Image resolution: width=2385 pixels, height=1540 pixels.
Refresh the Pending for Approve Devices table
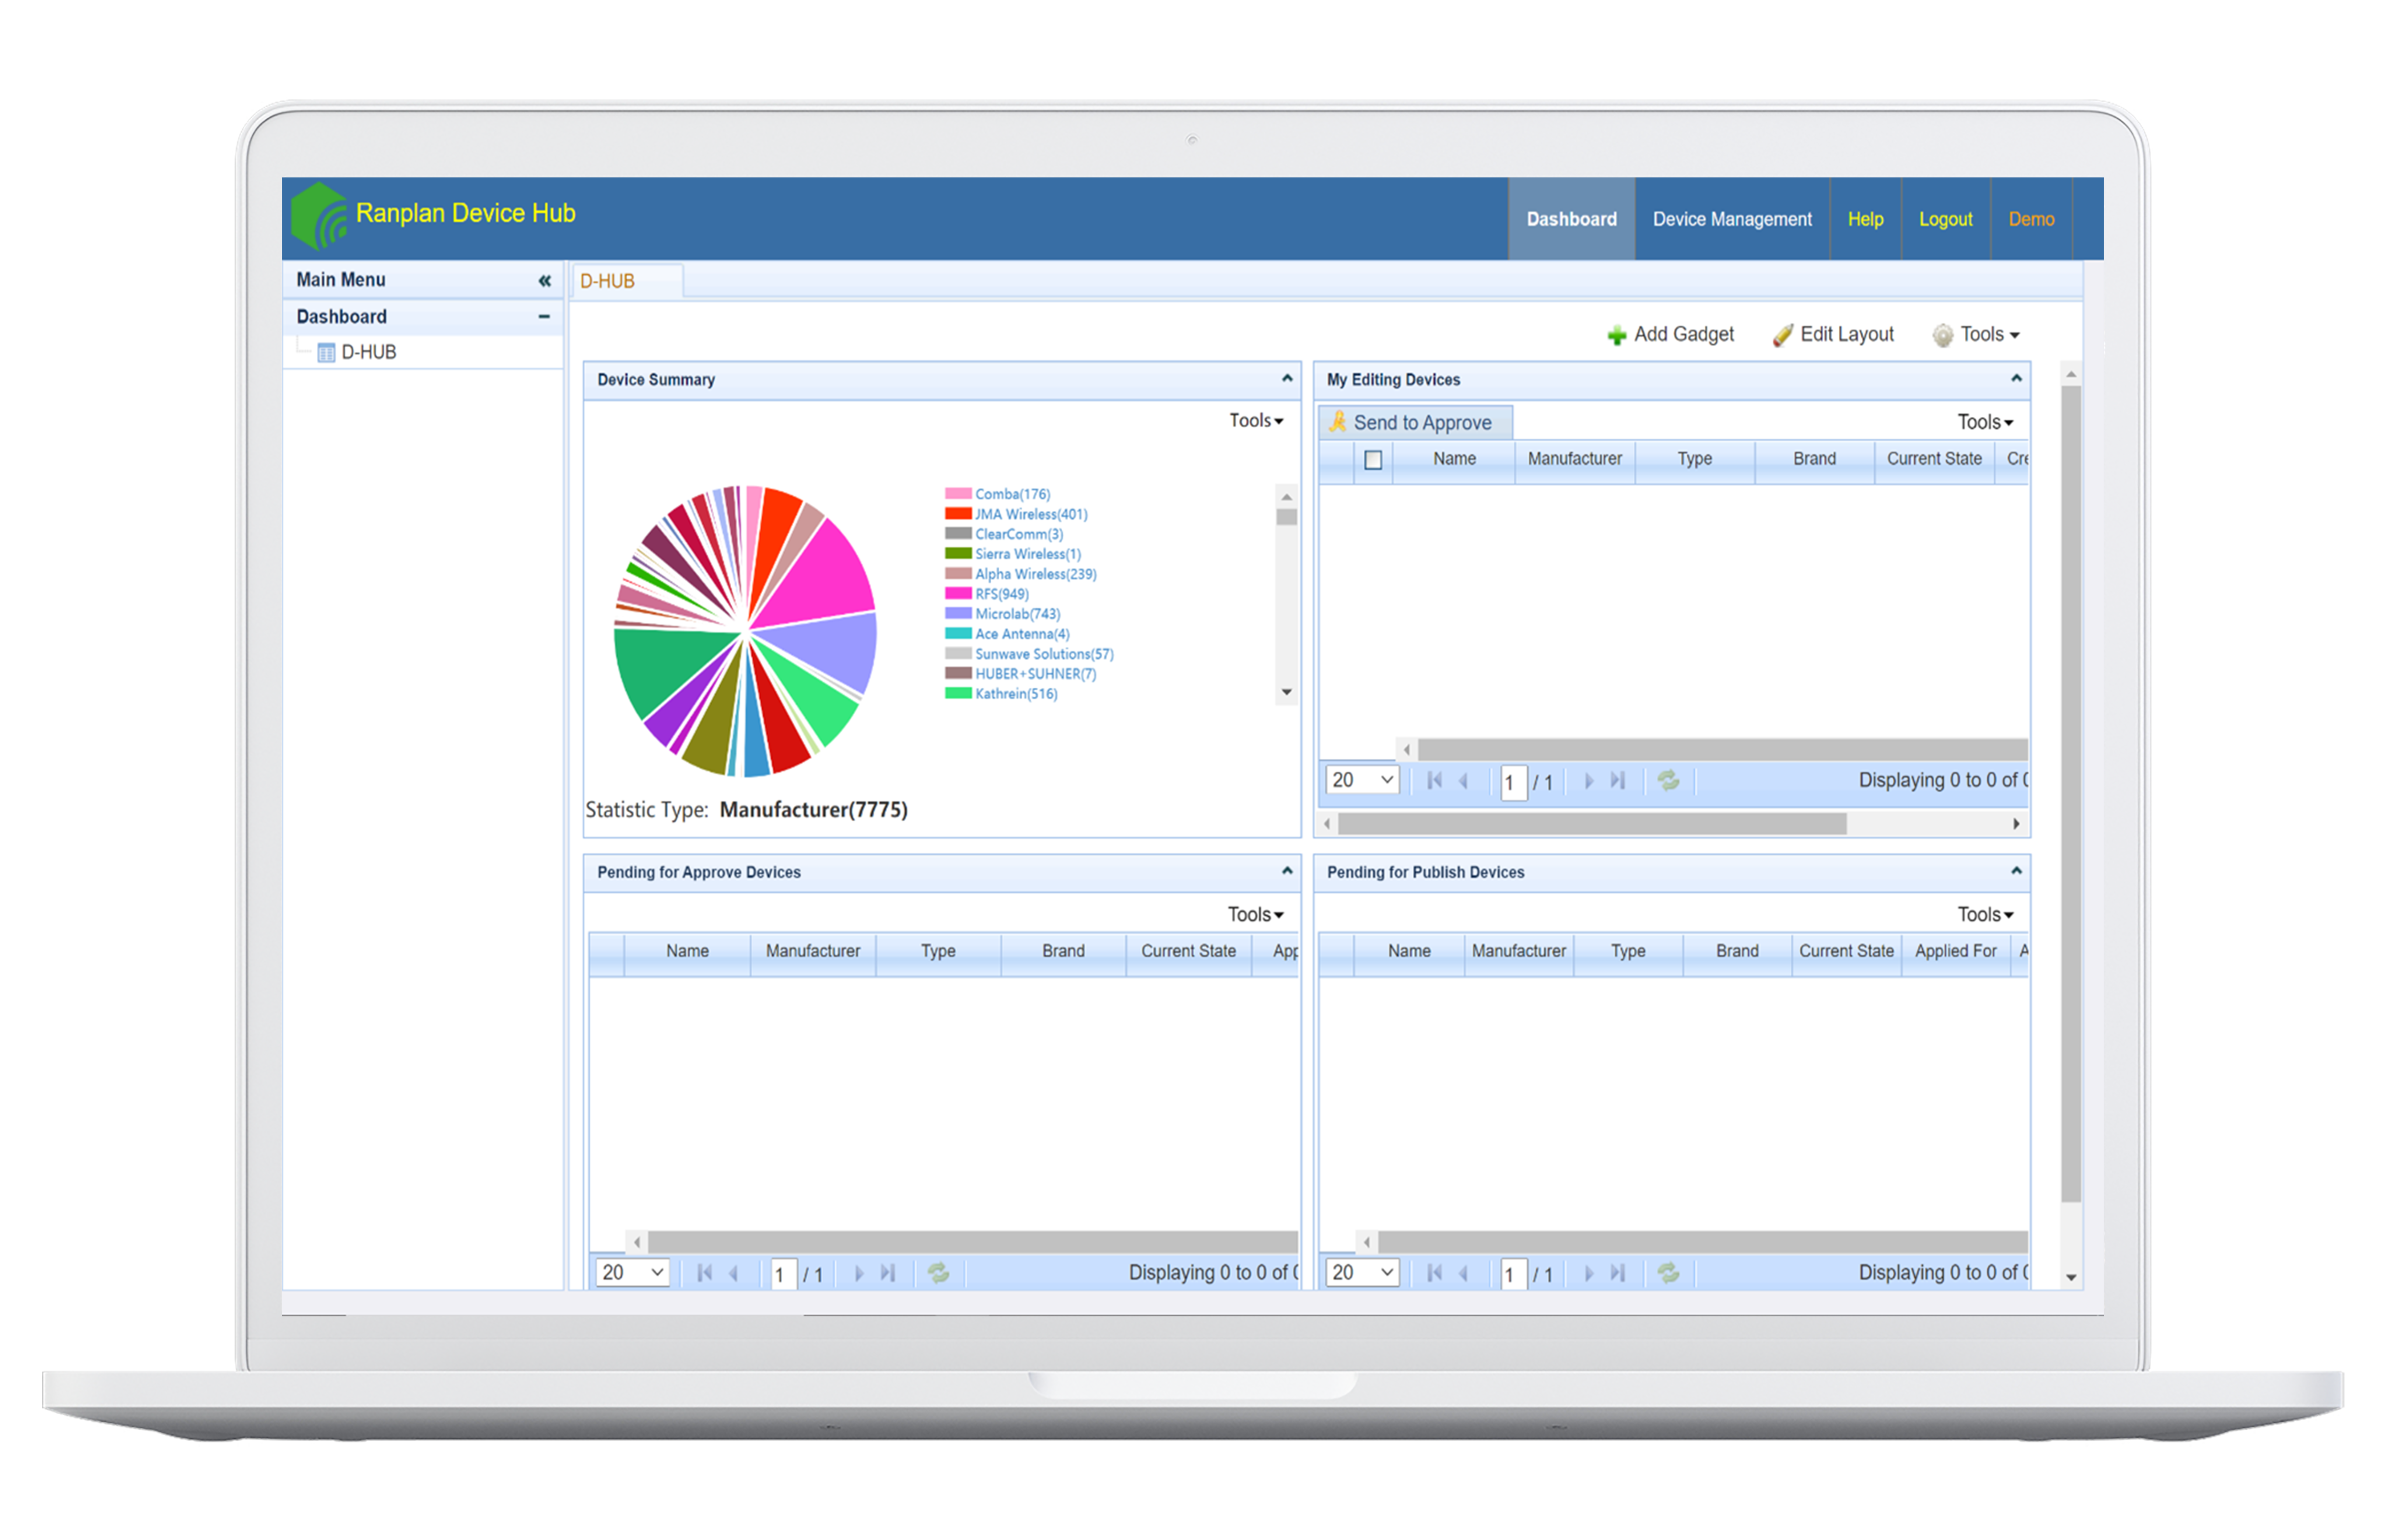(x=938, y=1272)
